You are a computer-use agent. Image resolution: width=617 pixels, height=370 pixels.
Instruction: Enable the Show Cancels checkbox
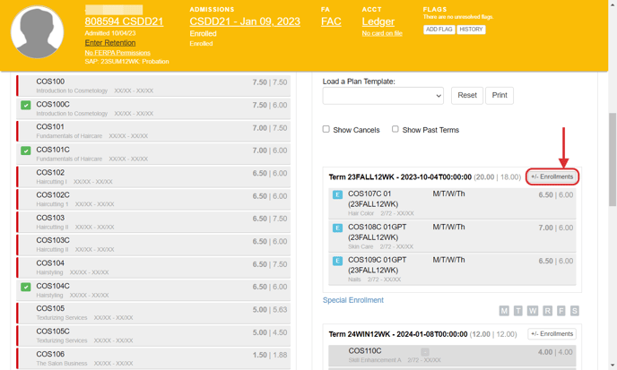[x=326, y=129]
